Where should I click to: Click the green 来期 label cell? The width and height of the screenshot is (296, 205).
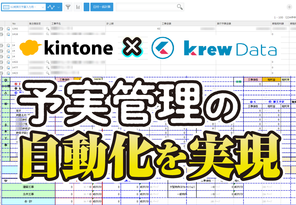pos(239,82)
